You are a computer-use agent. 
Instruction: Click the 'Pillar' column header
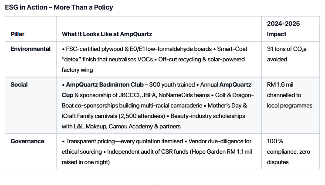pos(18,34)
